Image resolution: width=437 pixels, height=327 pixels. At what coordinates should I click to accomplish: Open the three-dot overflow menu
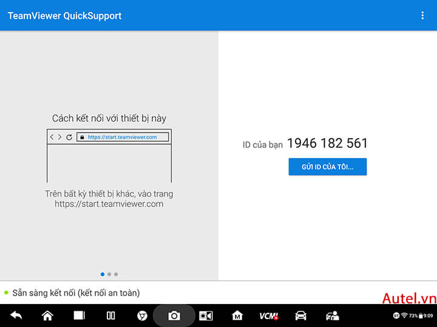(422, 15)
